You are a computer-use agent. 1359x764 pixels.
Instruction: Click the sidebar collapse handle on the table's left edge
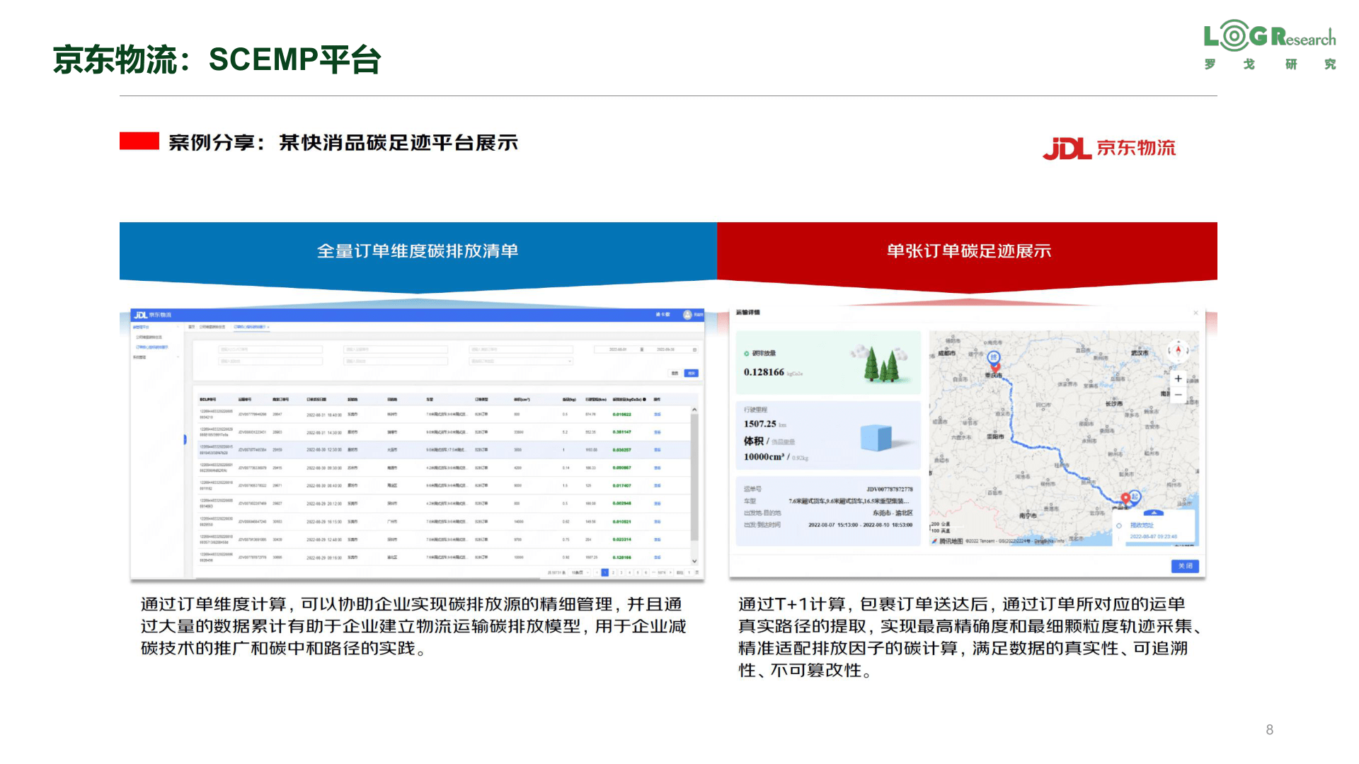coord(185,439)
